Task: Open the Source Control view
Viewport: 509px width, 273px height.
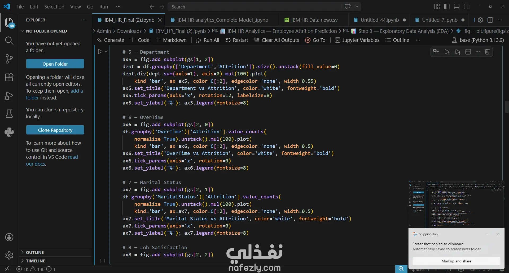Action: click(x=9, y=59)
